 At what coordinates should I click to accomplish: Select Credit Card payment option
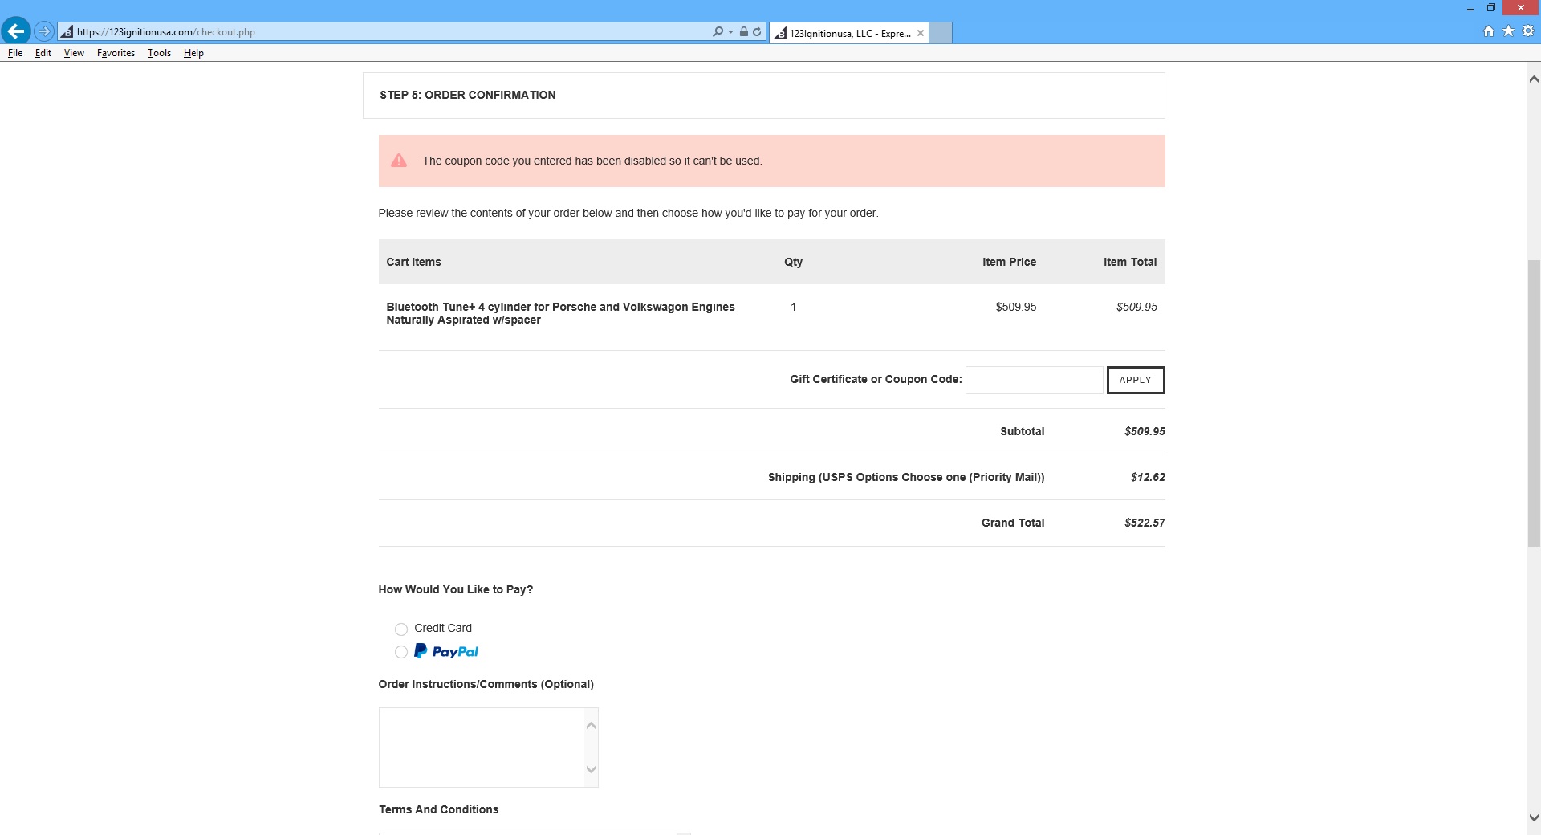point(401,629)
